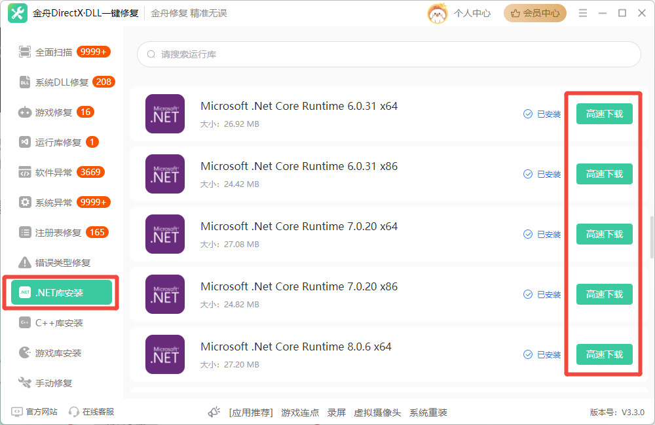Click the 208 badge next to 系统DLL修复
This screenshot has height=425, width=655.
tap(103, 82)
